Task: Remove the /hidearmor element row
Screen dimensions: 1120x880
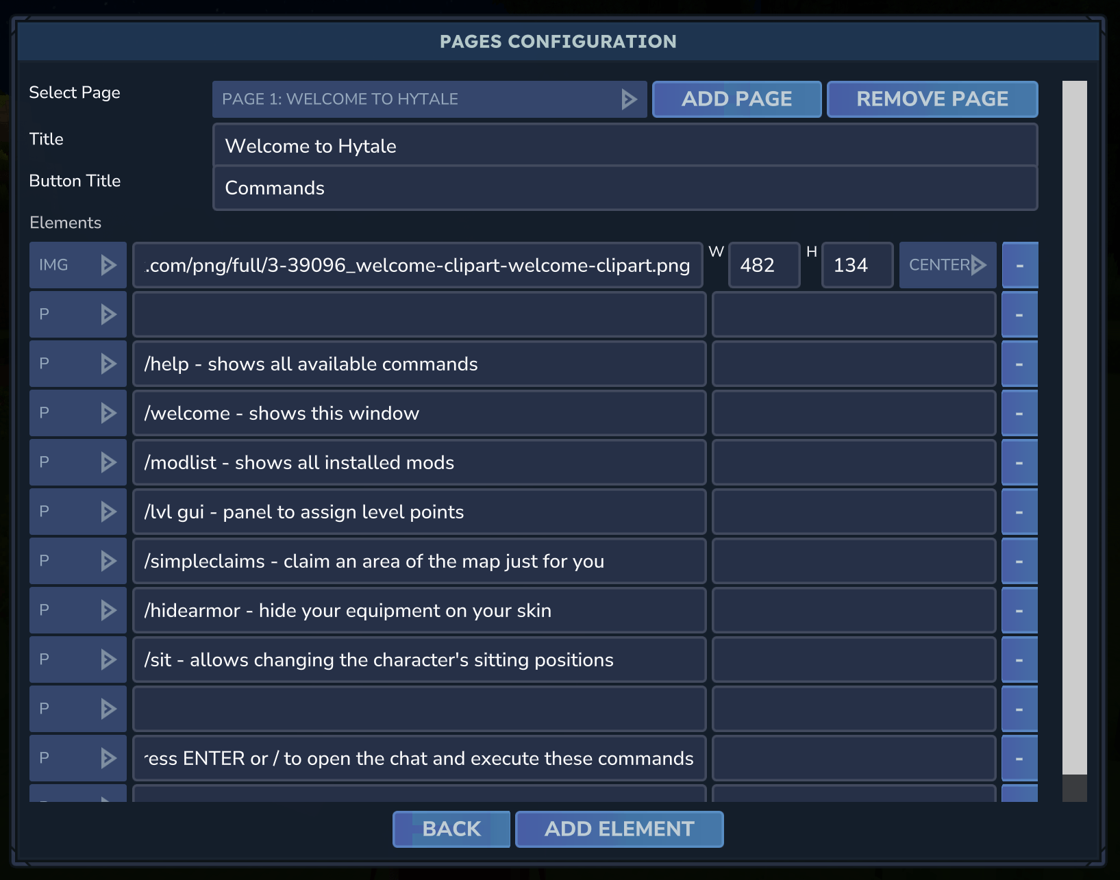Action: (1019, 610)
